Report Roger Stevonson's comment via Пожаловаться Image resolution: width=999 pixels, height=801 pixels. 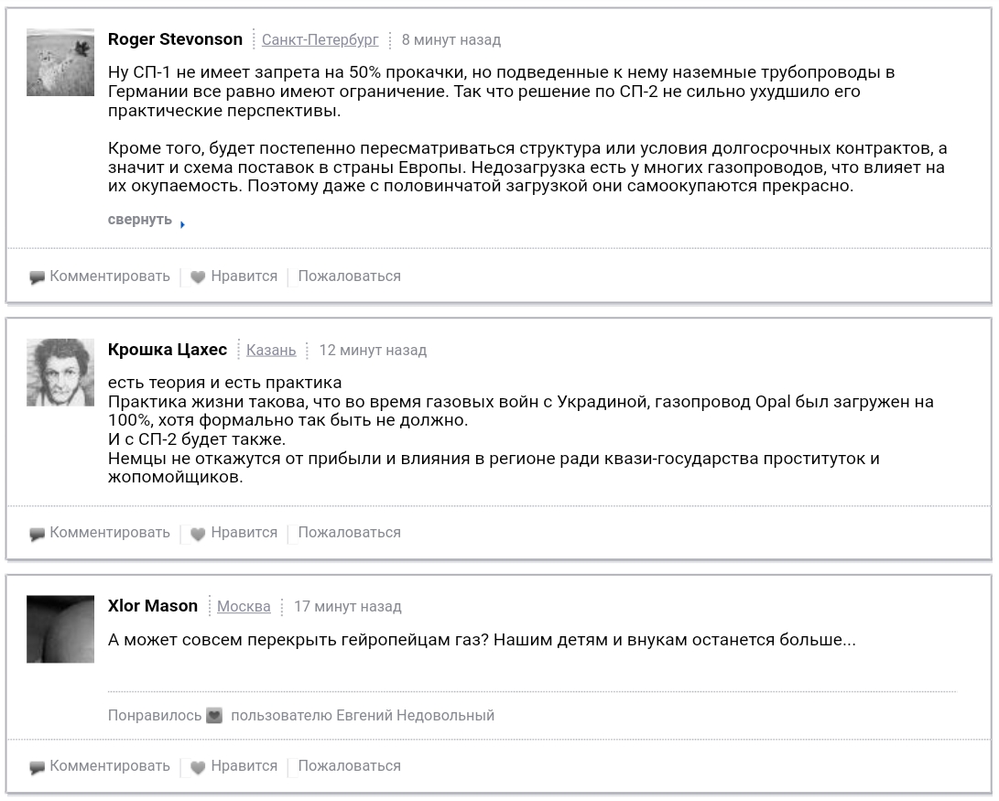click(349, 276)
